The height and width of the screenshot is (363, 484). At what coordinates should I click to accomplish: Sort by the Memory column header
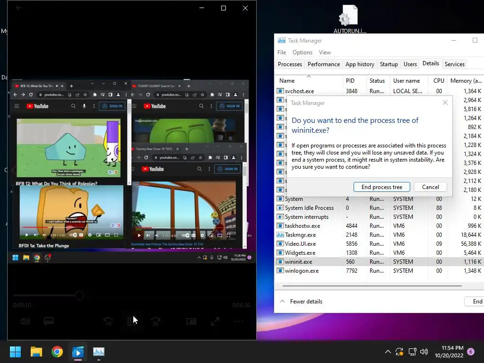[466, 80]
